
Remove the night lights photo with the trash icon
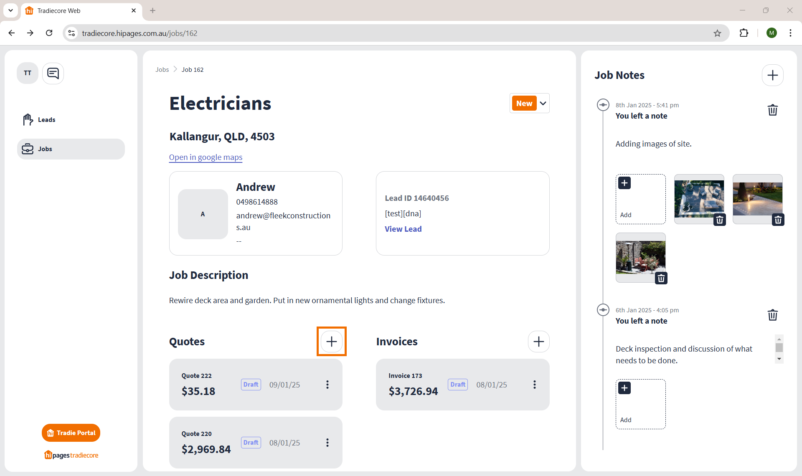(778, 220)
